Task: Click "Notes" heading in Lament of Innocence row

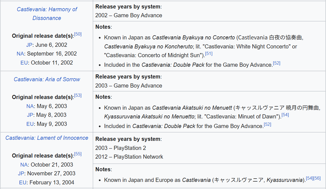Action: pos(103,170)
